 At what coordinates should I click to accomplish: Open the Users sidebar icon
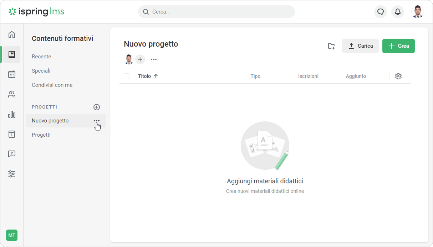click(x=12, y=94)
